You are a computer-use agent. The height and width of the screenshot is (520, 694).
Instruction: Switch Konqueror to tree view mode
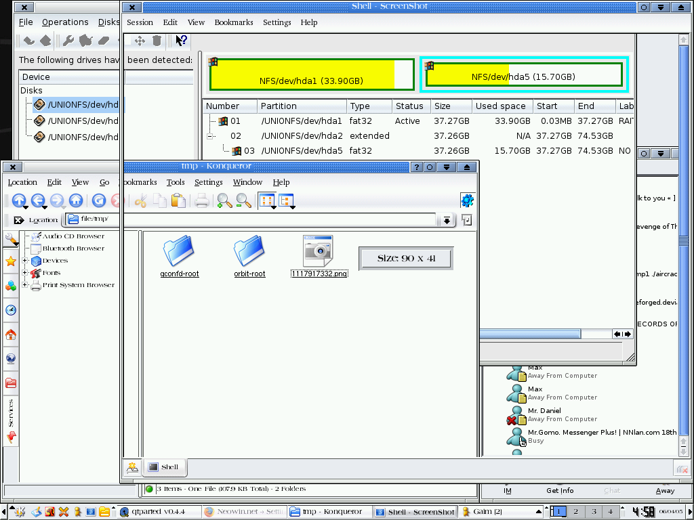[x=285, y=200]
